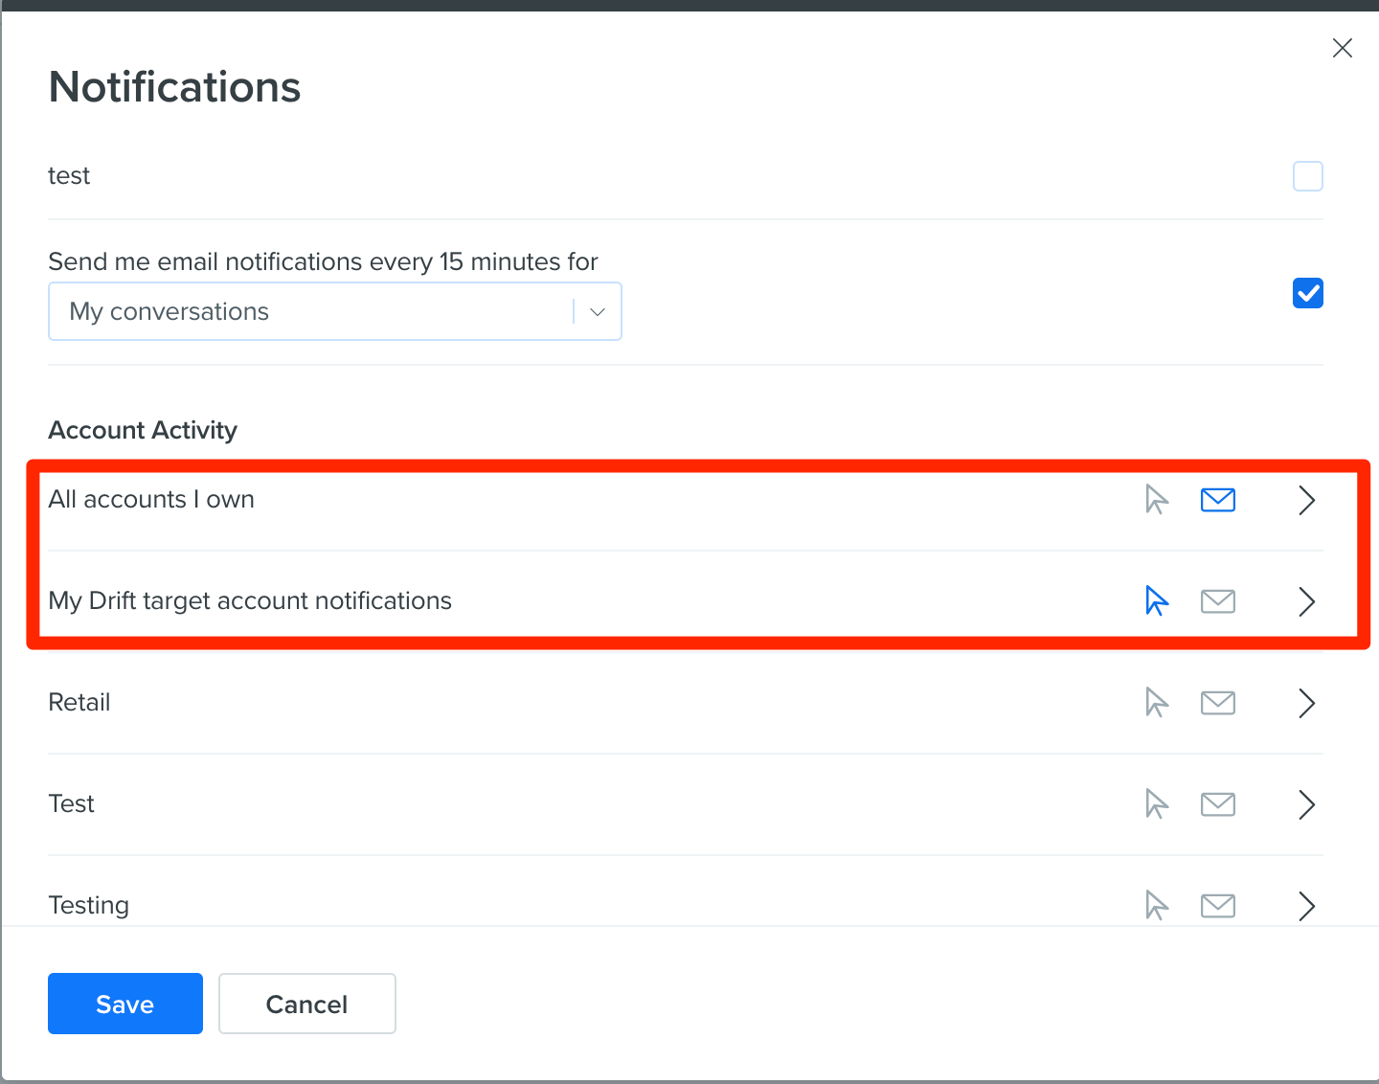This screenshot has height=1084, width=1379.
Task: Toggle email envelope icon in Test row
Action: pyautogui.click(x=1218, y=804)
